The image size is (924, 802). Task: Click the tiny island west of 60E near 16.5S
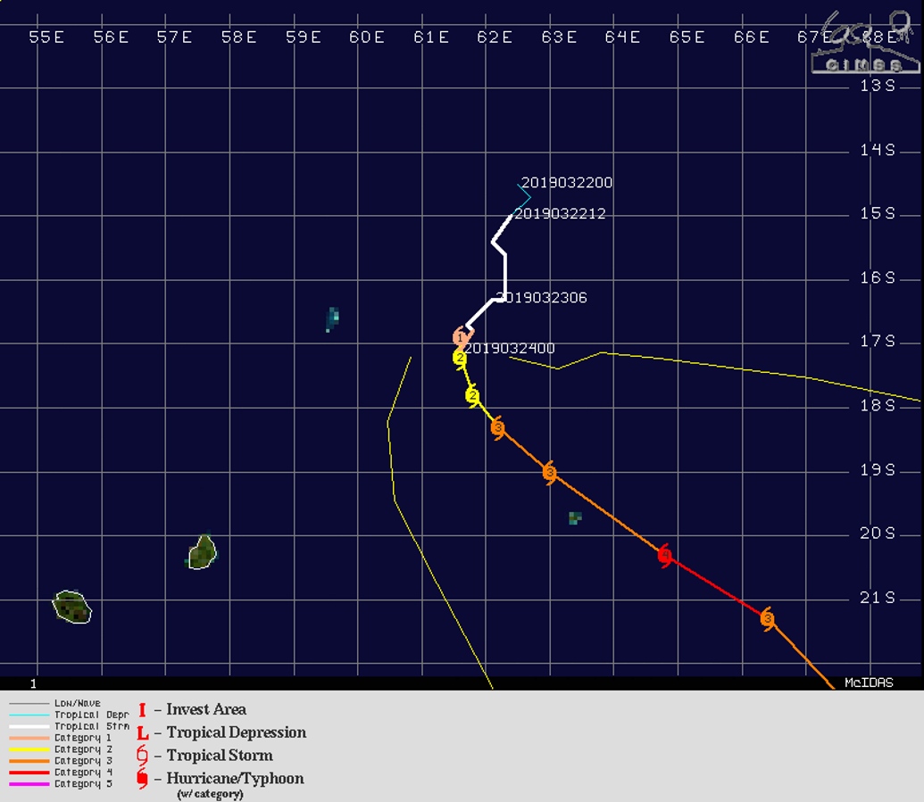[332, 319]
